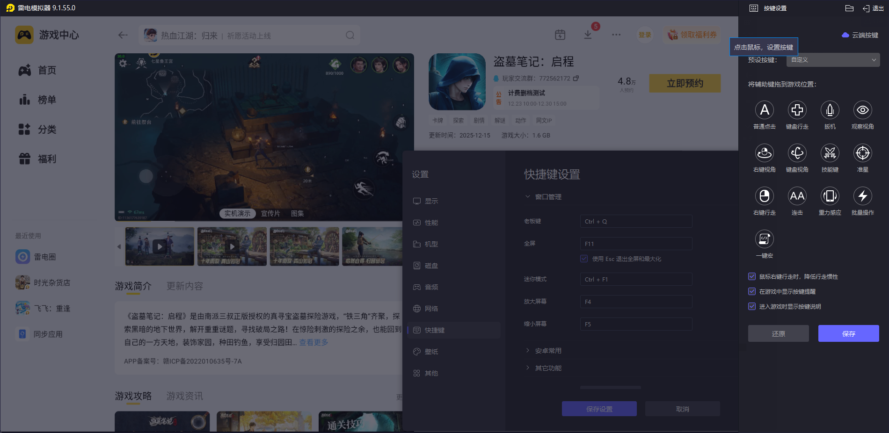Click the game center search box
889x433 pixels.
pos(249,35)
